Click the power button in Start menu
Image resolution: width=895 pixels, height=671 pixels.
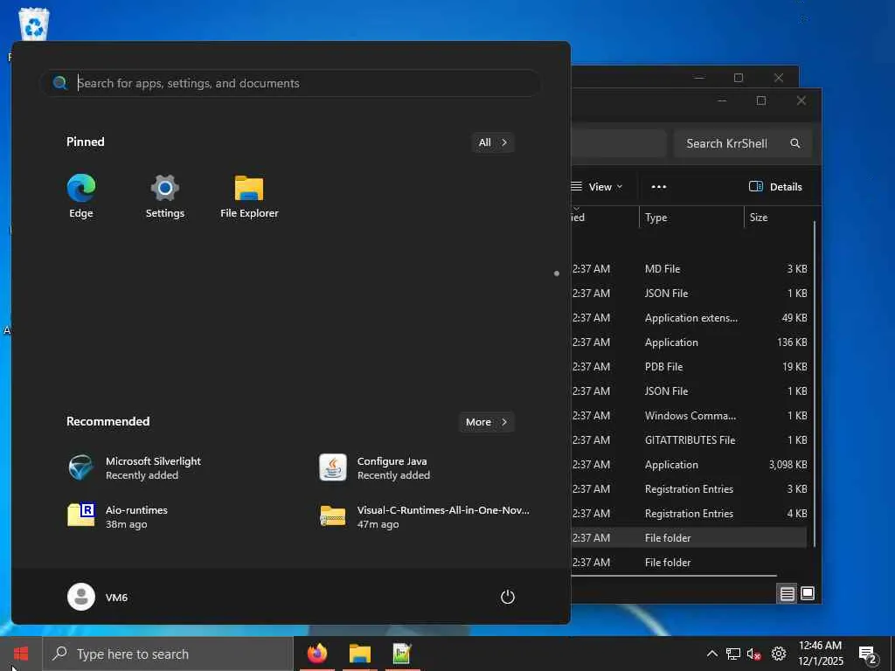[508, 597]
